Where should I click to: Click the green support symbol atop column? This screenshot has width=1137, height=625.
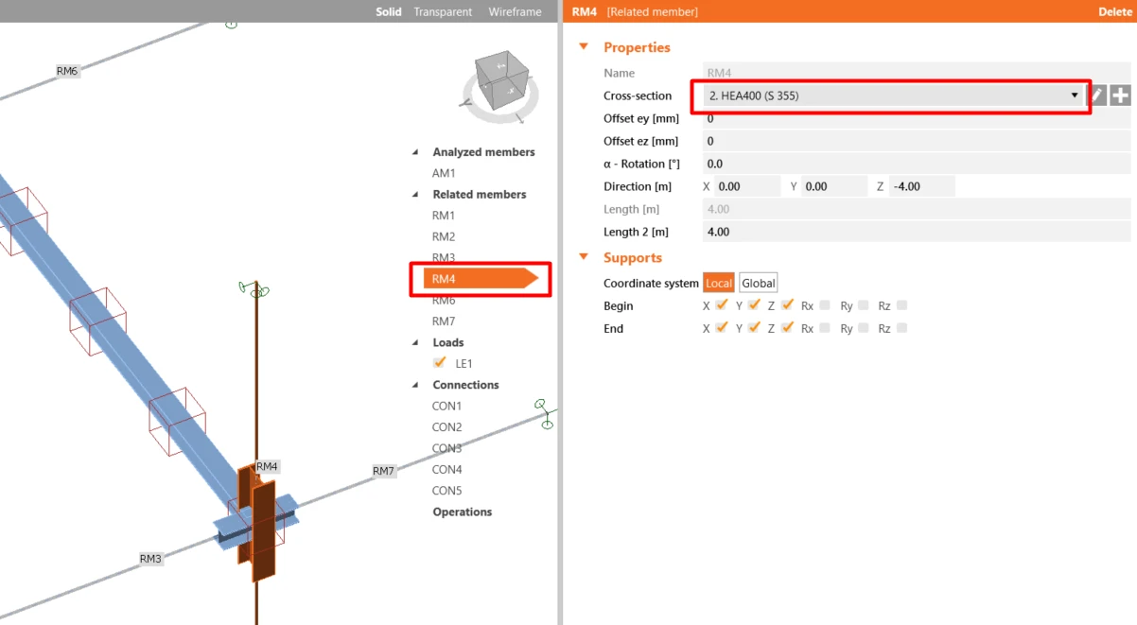click(x=255, y=288)
